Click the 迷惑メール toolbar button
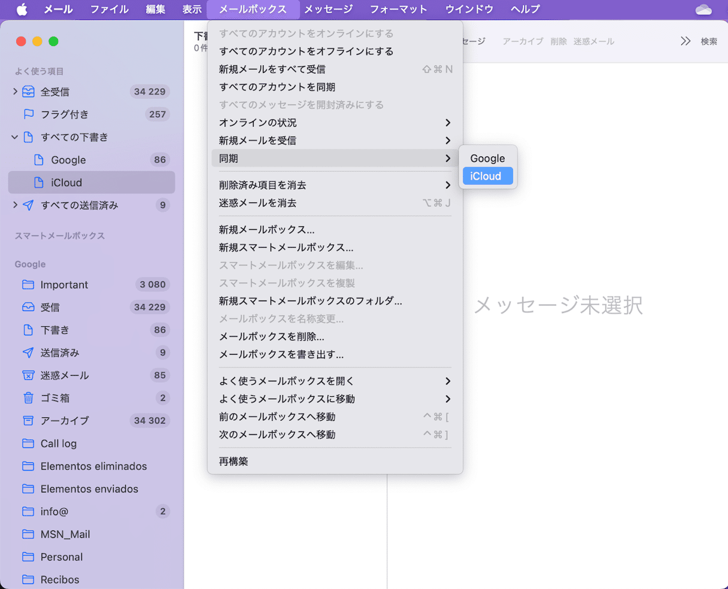Screen dimensions: 728x589 click(x=594, y=41)
